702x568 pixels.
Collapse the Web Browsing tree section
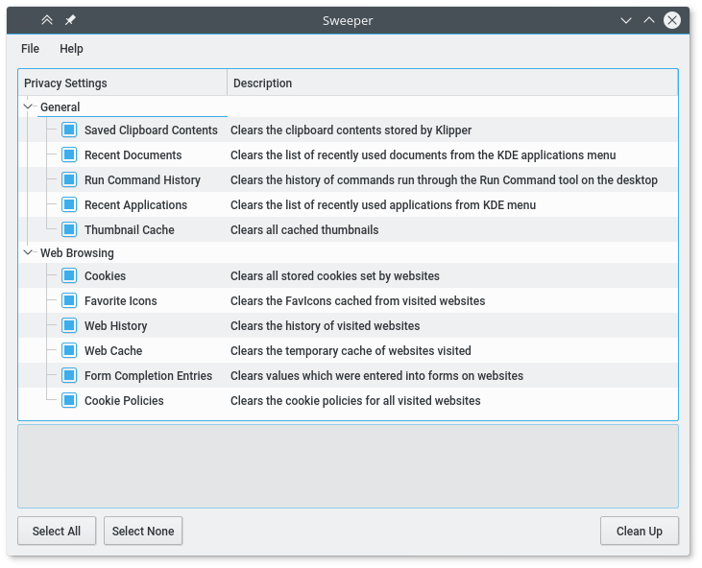[x=28, y=253]
